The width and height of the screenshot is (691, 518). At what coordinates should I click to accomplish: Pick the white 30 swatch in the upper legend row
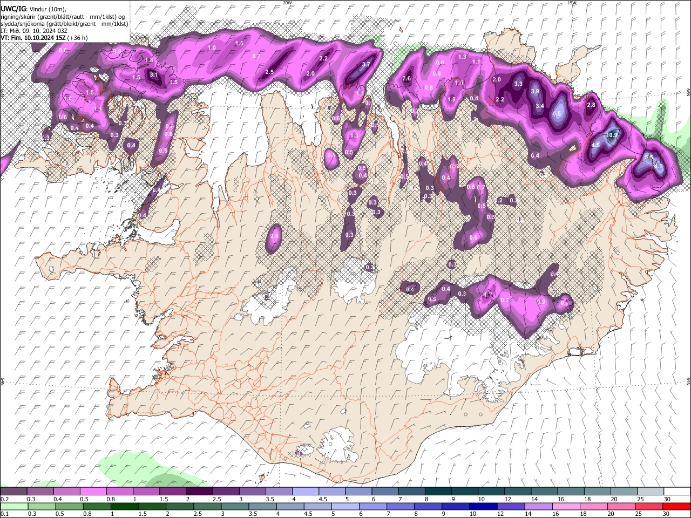click(x=677, y=492)
